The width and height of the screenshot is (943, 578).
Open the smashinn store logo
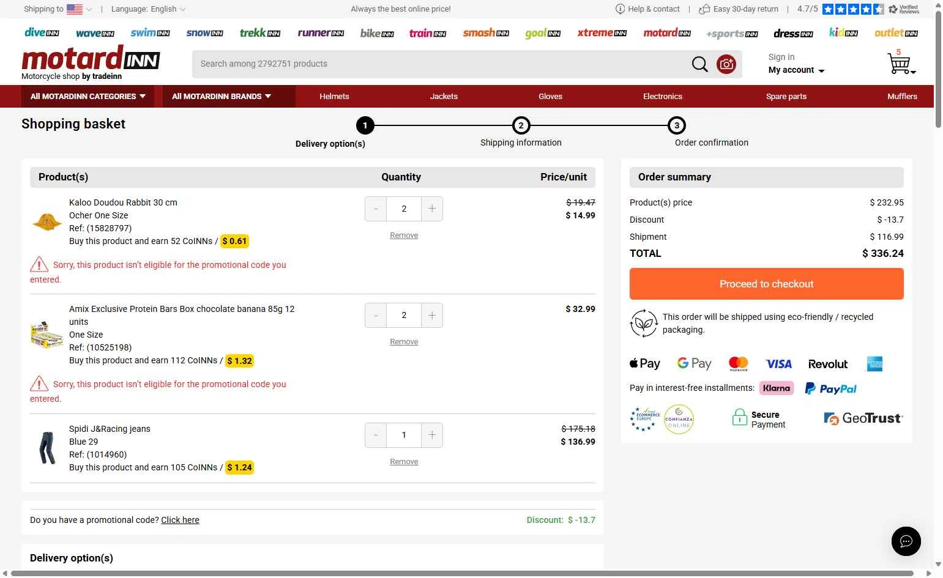[486, 33]
